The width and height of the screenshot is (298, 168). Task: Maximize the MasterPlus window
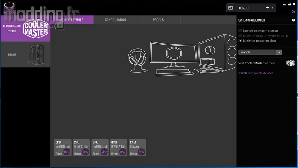[x=289, y=4]
